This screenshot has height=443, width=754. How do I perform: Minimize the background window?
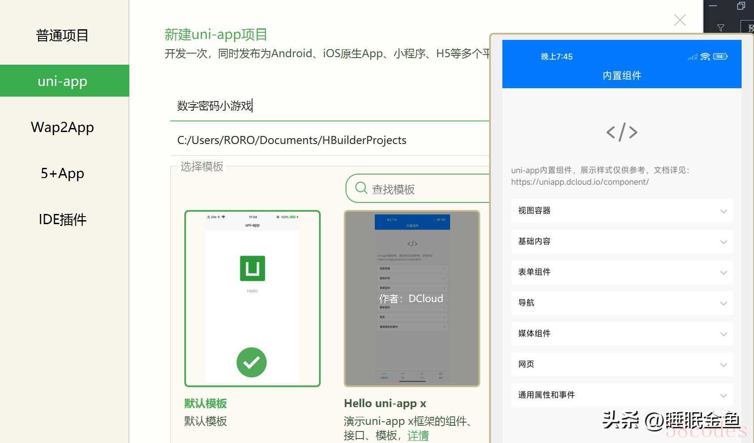tap(713, 6)
